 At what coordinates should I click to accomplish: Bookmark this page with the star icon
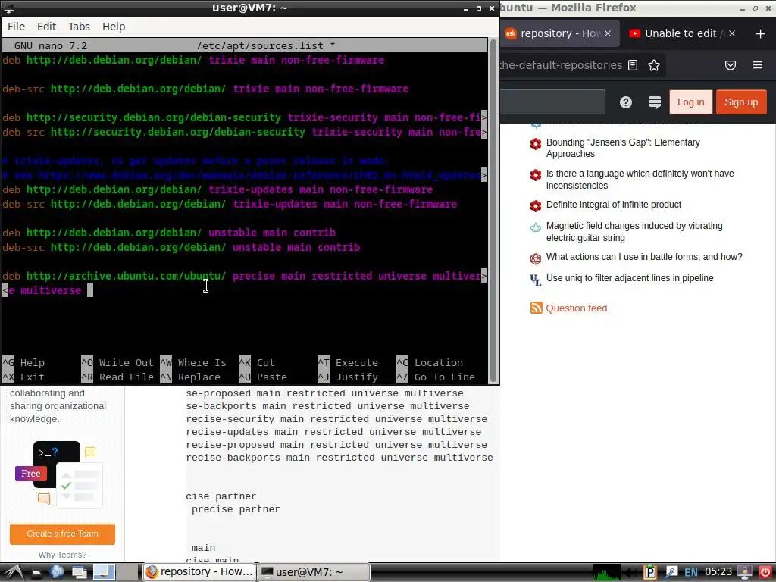coord(654,65)
